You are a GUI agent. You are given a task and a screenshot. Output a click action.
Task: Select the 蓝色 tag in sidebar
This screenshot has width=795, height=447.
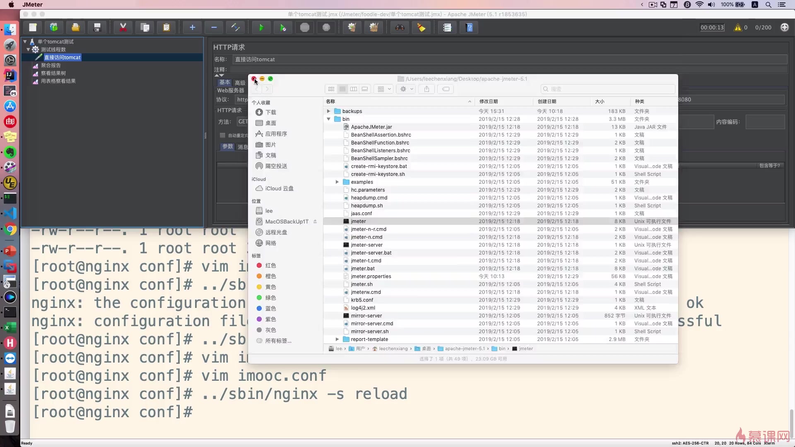click(x=270, y=308)
